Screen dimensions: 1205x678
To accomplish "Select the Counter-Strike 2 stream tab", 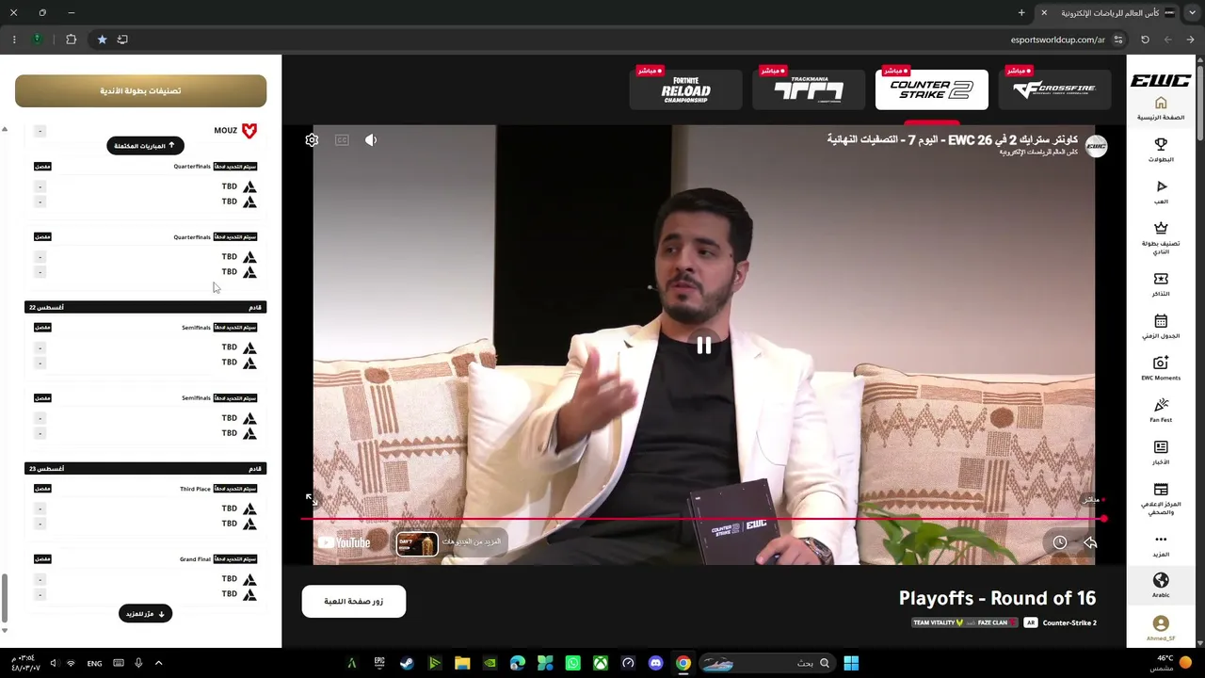I will [932, 89].
